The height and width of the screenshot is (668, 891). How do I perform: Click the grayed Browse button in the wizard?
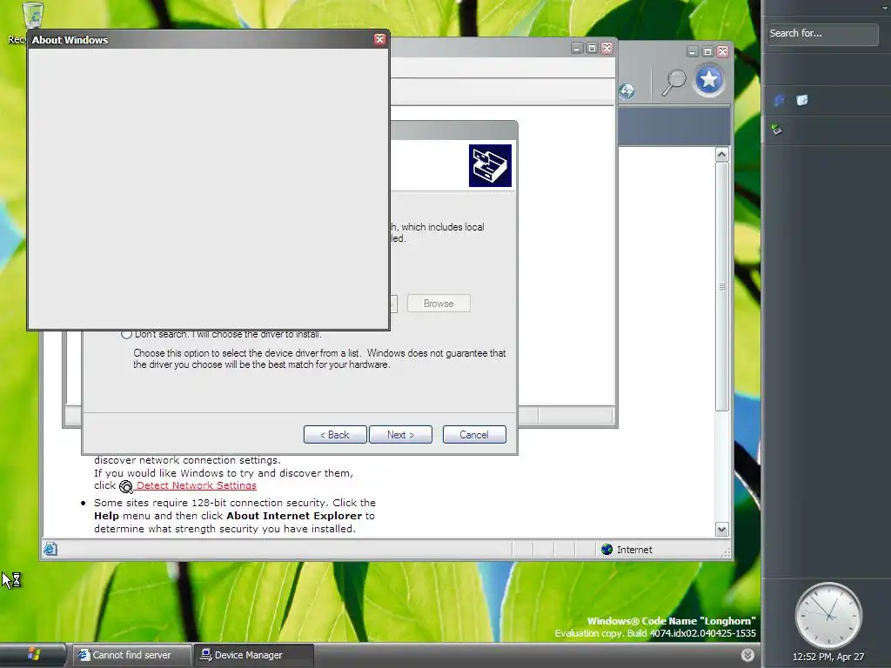(439, 304)
